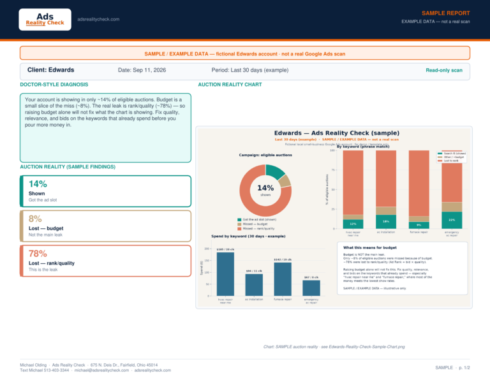
Task: Click the AUCTION REALITY CHART heading
Action: pyautogui.click(x=230, y=85)
